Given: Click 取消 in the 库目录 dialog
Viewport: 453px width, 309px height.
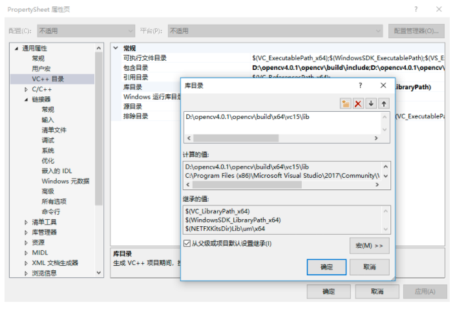Looking at the screenshot, I should (370, 267).
